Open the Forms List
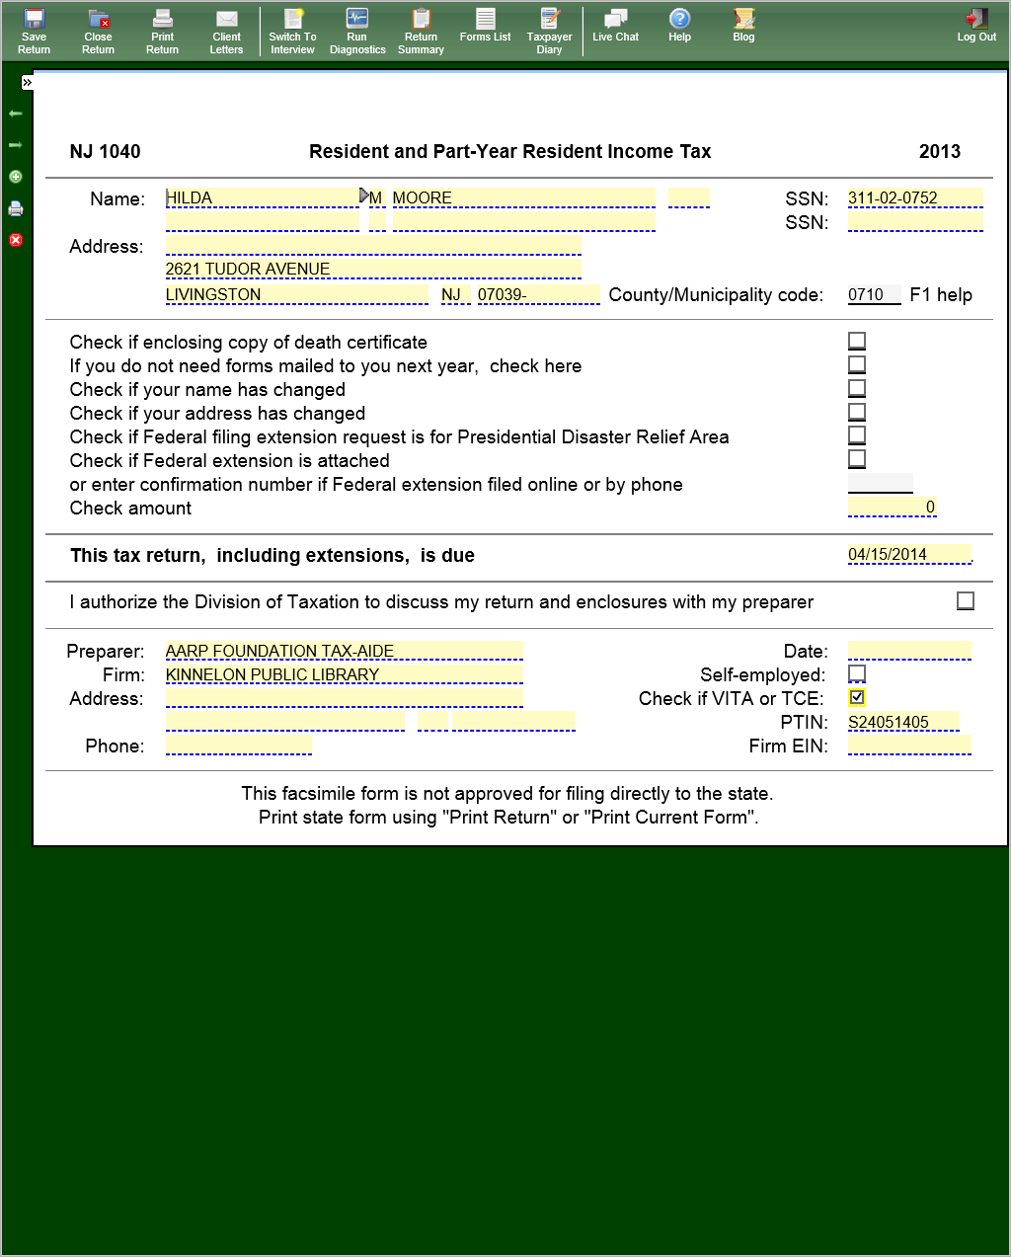Screen dimensions: 1011x1257 pos(485,26)
